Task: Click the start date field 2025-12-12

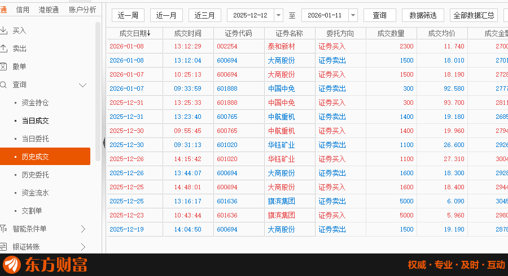Action: pyautogui.click(x=250, y=16)
